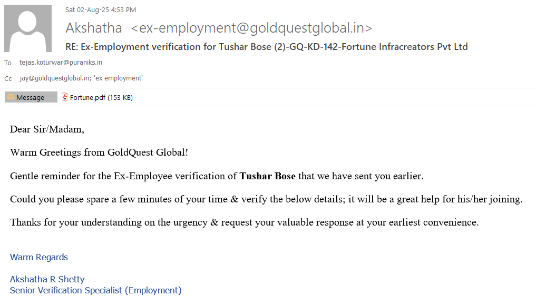This screenshot has width=536, height=296.
Task: Click the email subject line
Action: pos(266,47)
